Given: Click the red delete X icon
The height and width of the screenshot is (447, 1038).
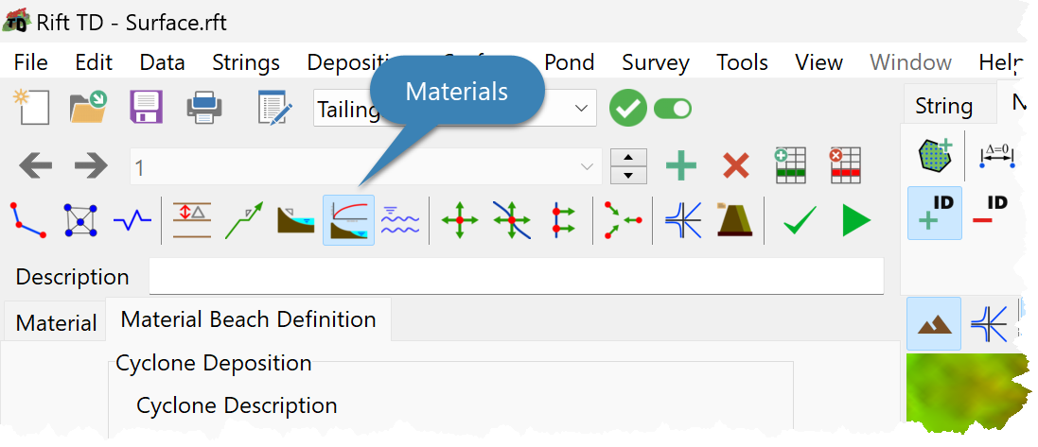Looking at the screenshot, I should tap(735, 167).
